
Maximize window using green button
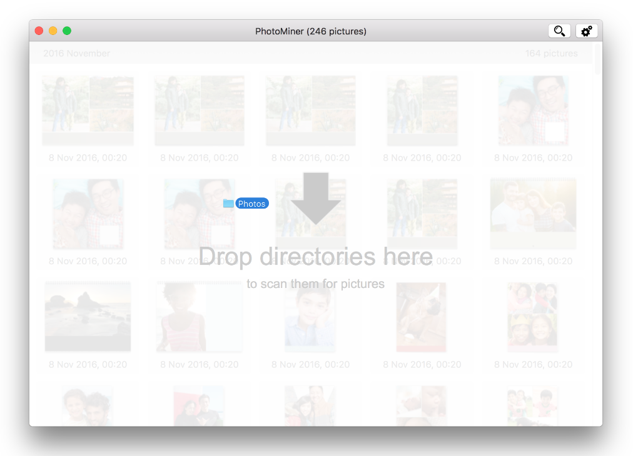[x=67, y=31]
